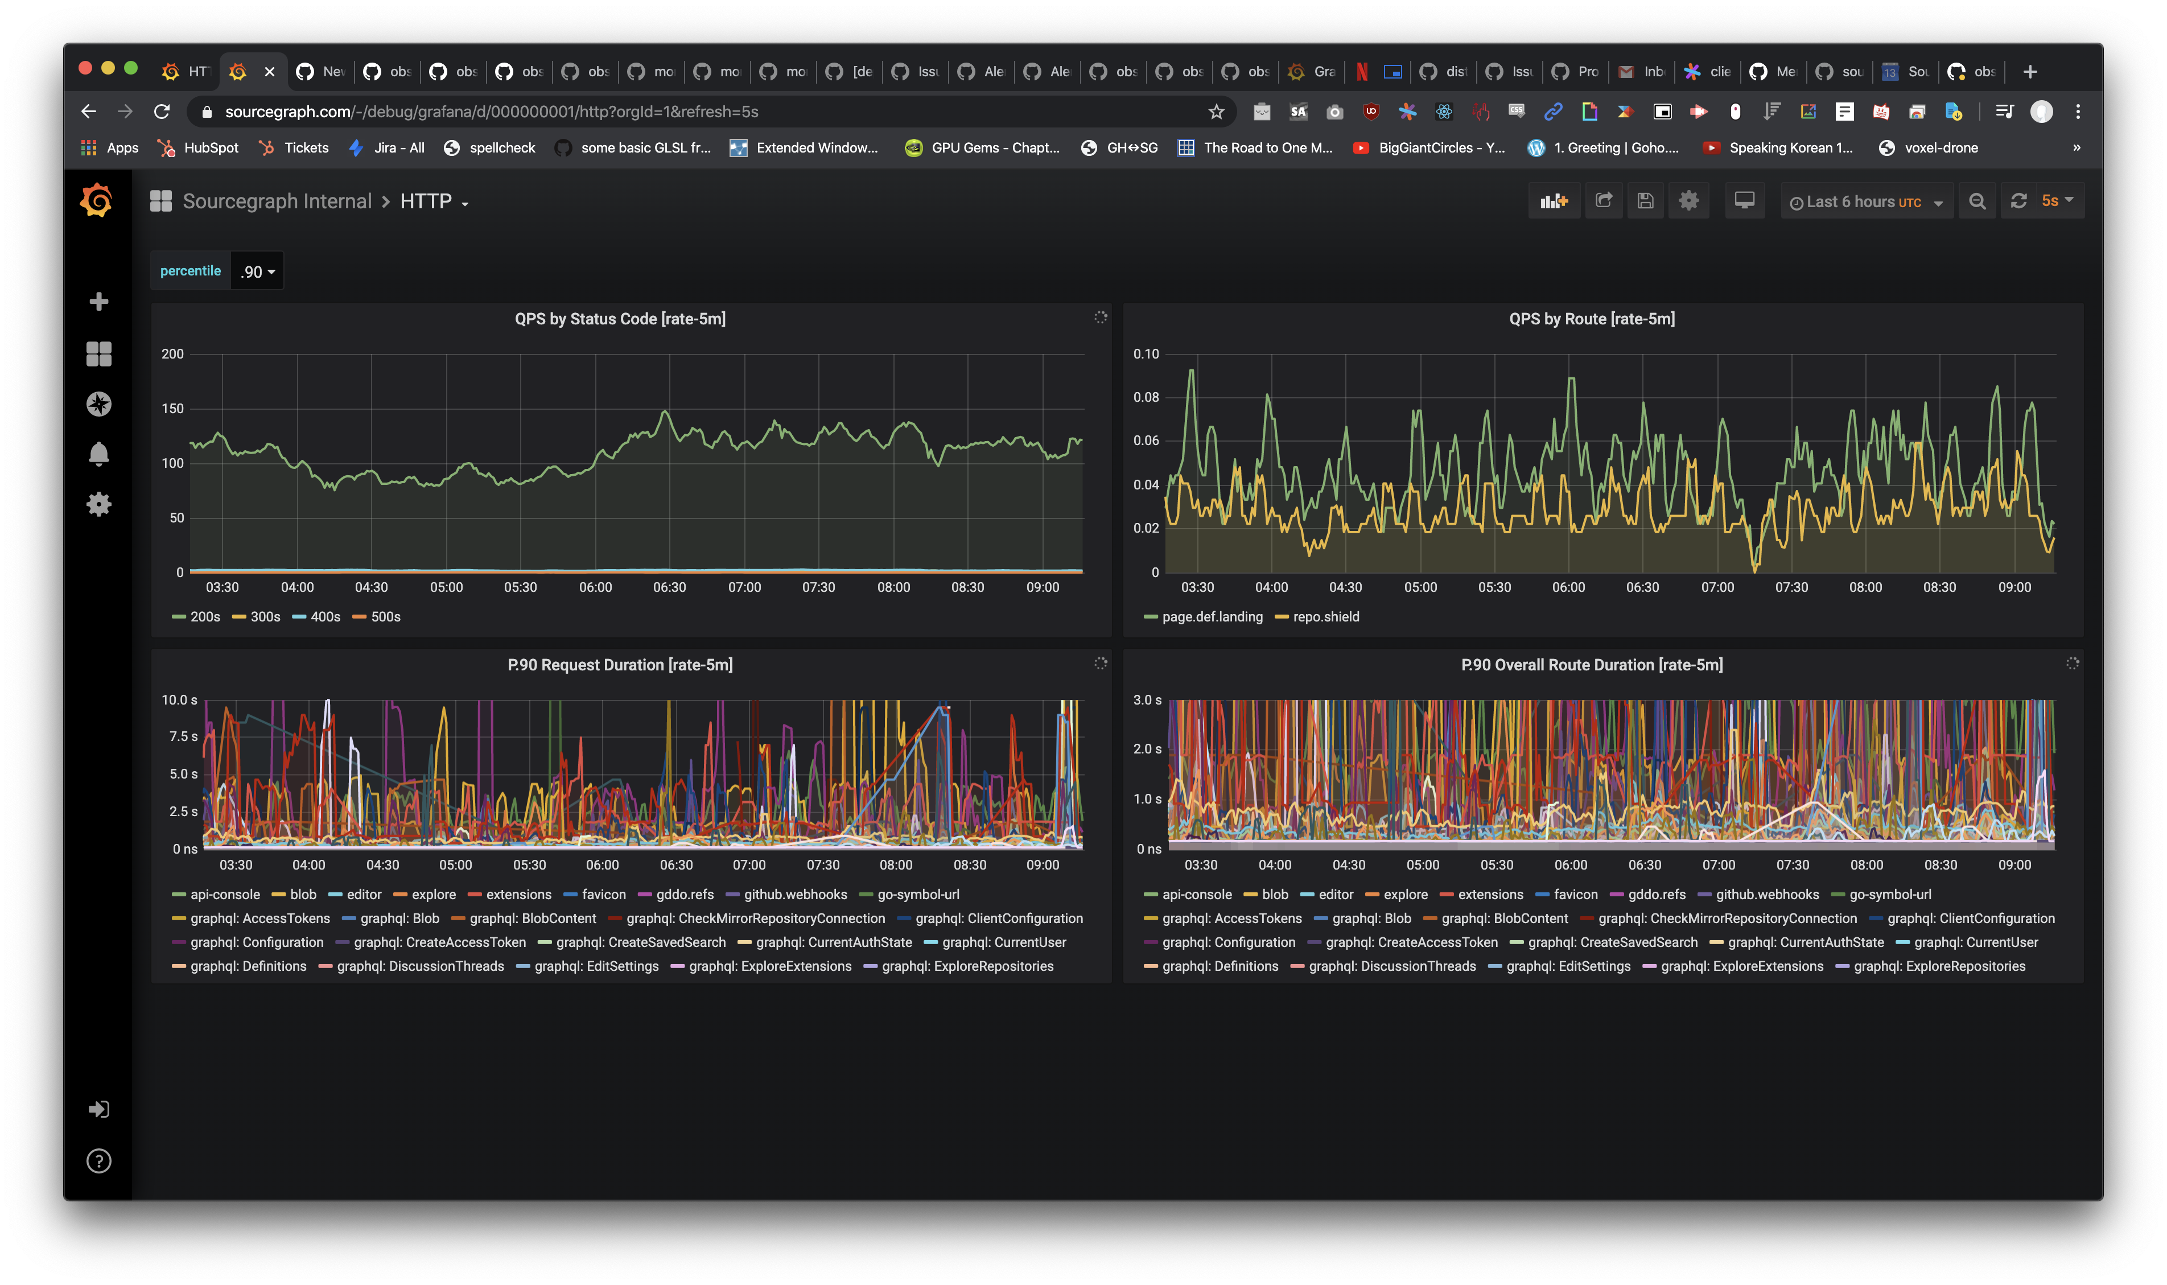Click the green 200s color swatch
Viewport: 2167px width, 1285px height.
pos(178,616)
